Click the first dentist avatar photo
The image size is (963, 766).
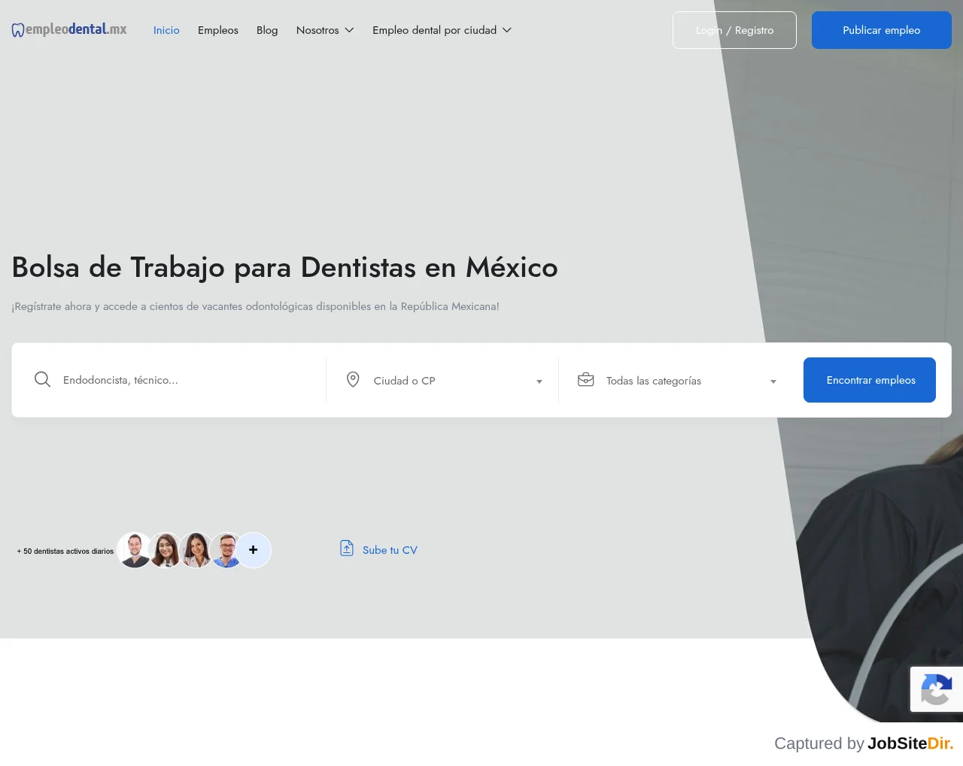tap(135, 550)
